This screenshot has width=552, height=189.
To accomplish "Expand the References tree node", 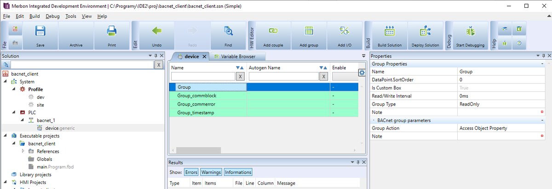I will click(23, 151).
